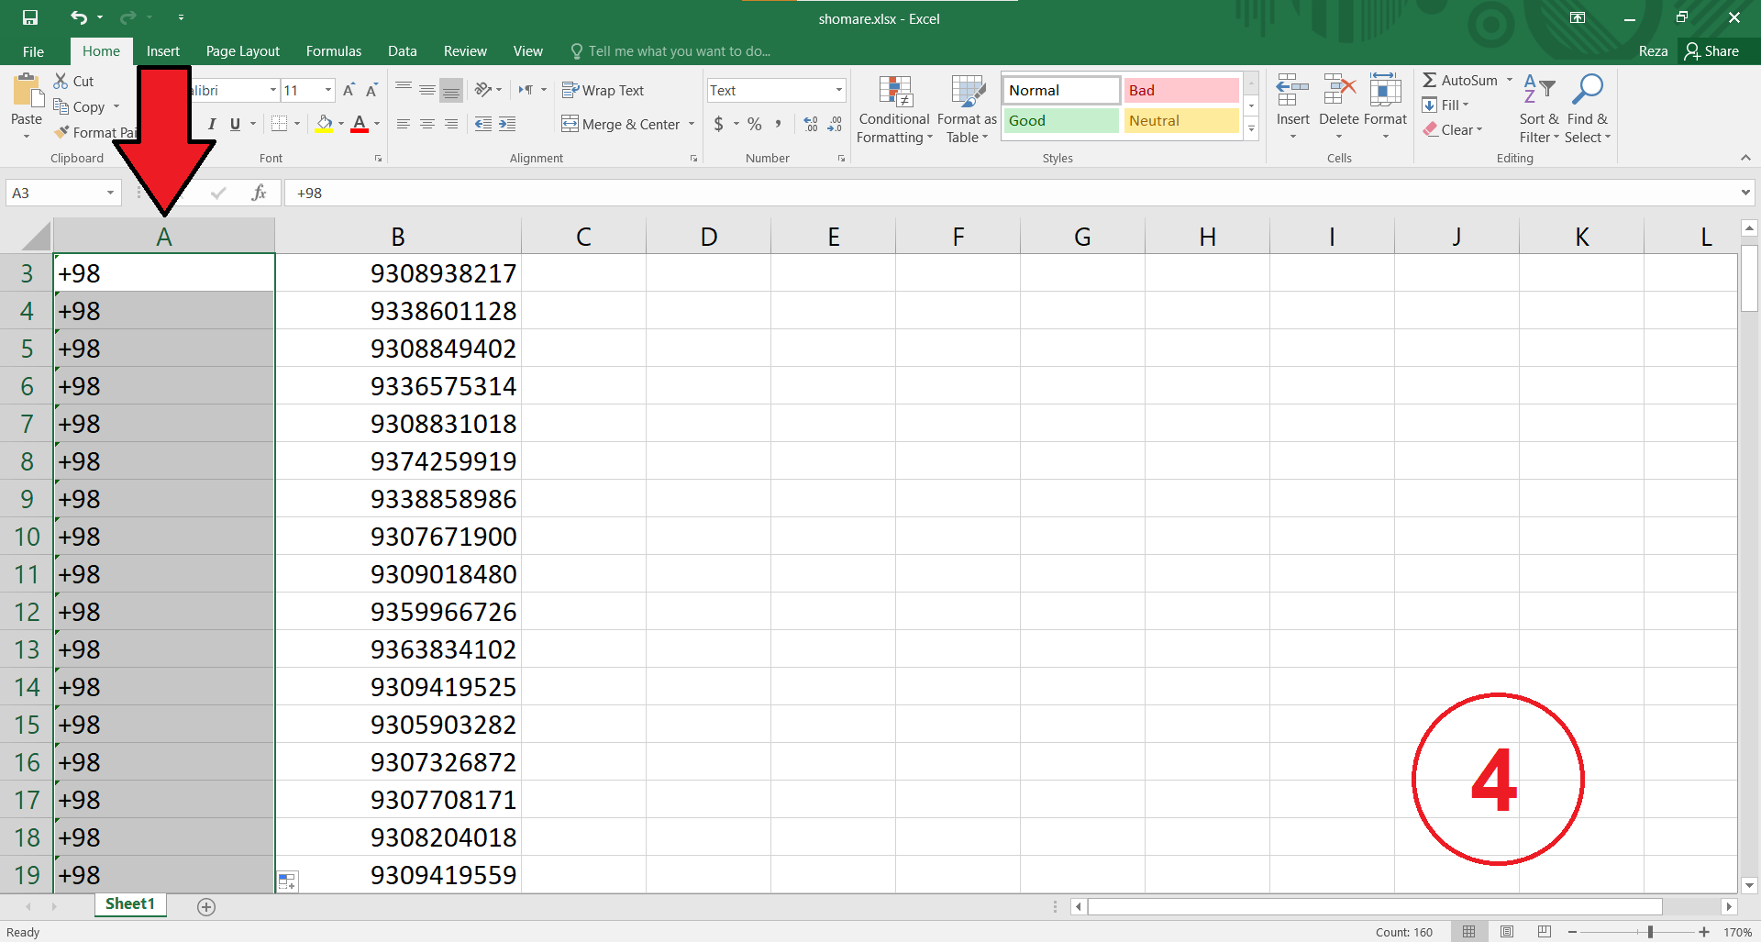Switch to the Data ribbon tab

click(402, 51)
